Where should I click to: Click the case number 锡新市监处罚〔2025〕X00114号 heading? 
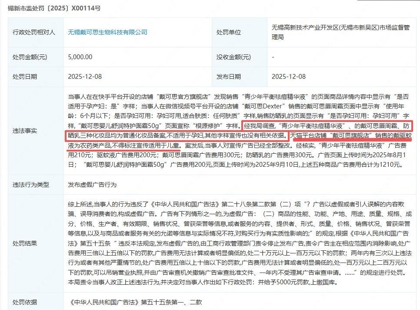[x=54, y=8]
